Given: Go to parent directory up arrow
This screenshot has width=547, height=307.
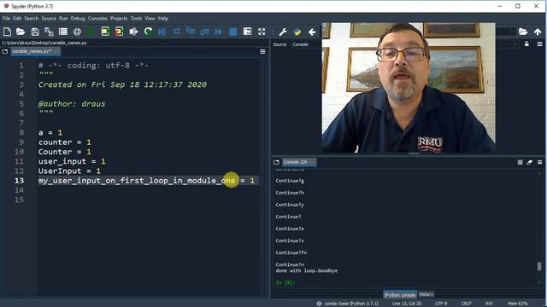Looking at the screenshot, I should (x=538, y=32).
